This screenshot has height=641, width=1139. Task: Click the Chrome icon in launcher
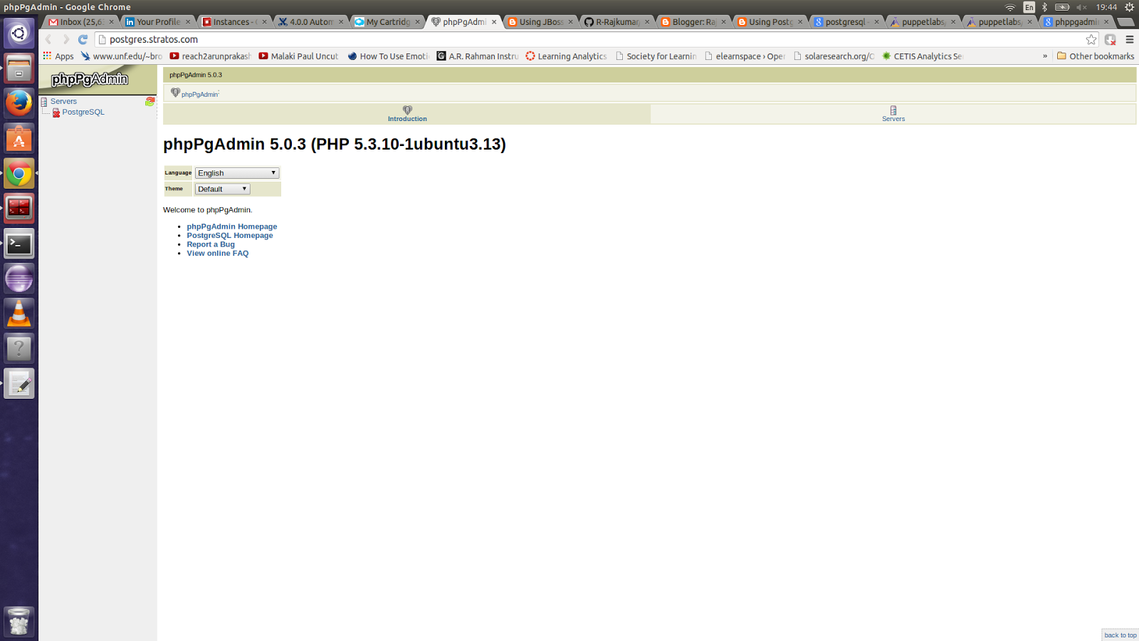tap(19, 173)
